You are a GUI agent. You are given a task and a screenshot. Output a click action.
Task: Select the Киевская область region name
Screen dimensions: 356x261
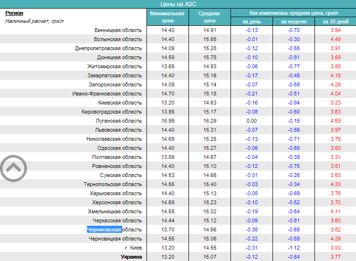point(120,103)
